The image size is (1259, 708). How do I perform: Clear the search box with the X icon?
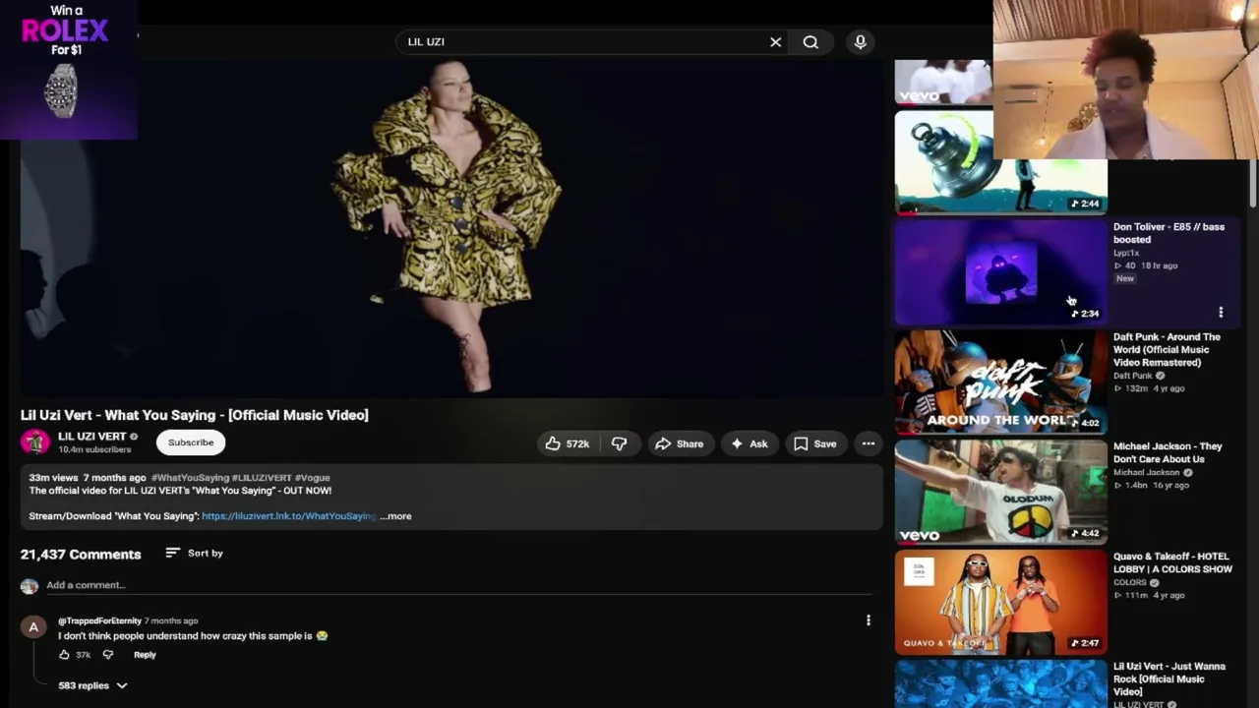pyautogui.click(x=775, y=42)
